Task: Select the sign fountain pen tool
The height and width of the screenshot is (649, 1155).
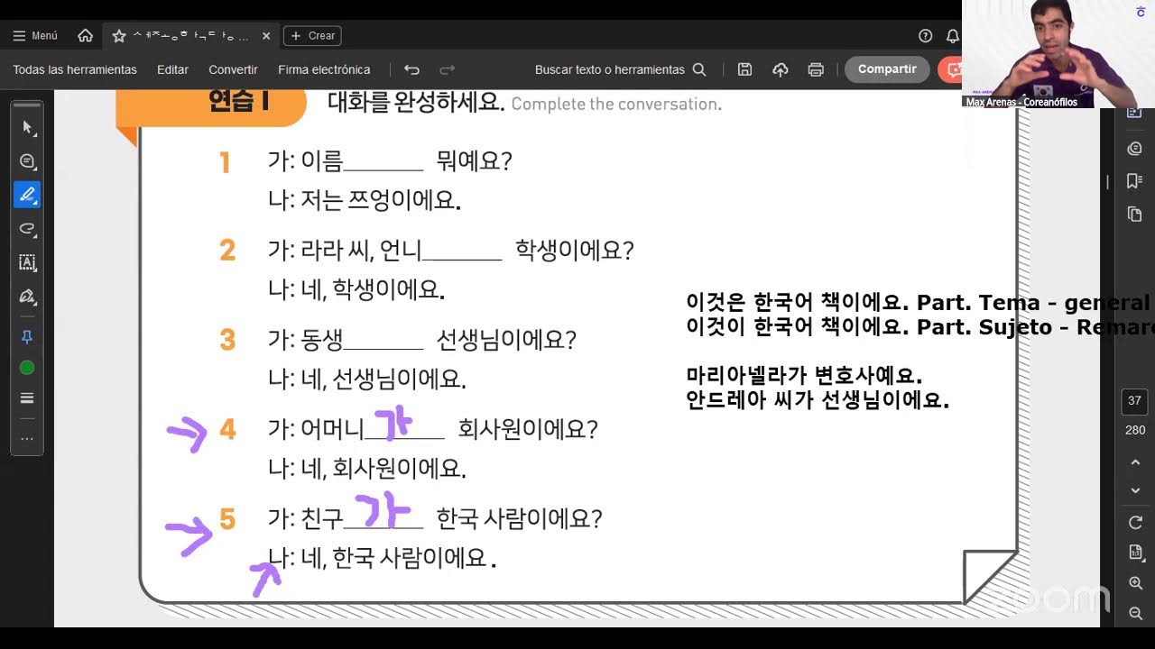Action: (x=27, y=297)
